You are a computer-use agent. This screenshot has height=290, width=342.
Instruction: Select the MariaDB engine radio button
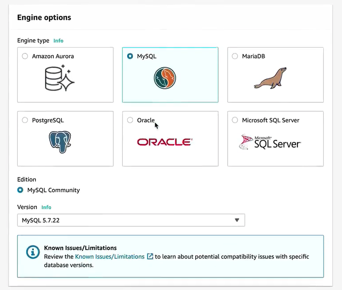(x=235, y=56)
